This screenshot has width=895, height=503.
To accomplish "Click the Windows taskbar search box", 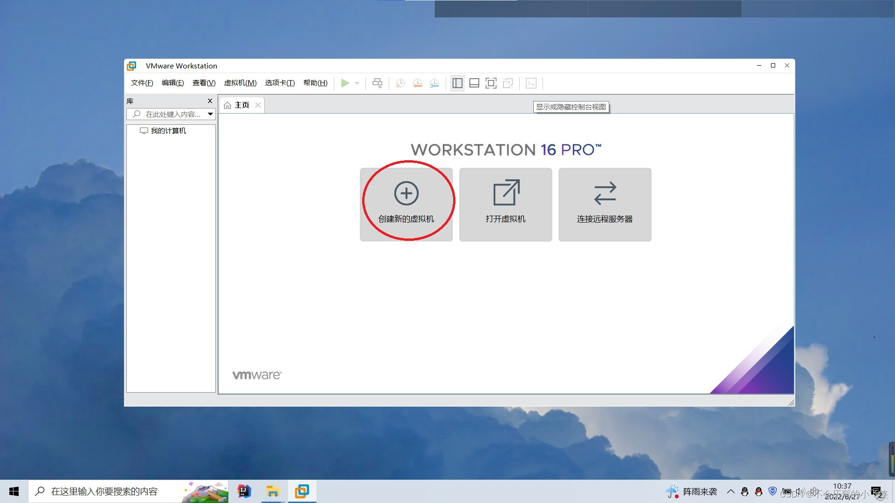I will point(128,491).
